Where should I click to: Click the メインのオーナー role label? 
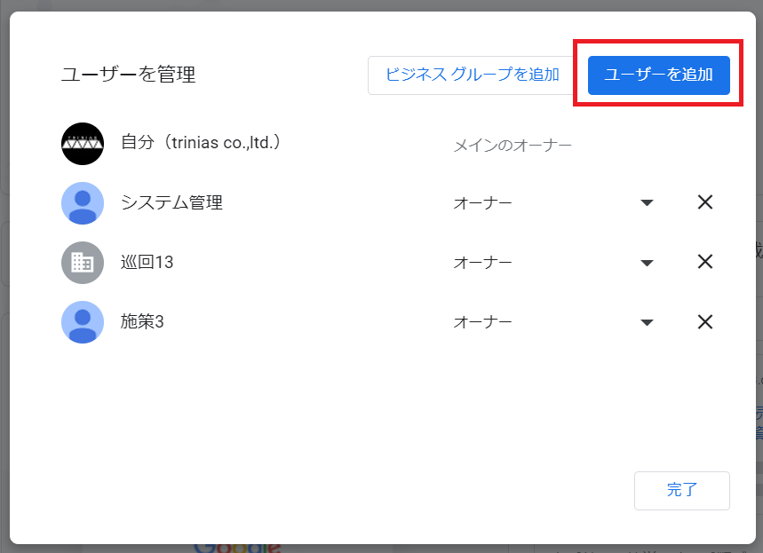click(x=513, y=146)
